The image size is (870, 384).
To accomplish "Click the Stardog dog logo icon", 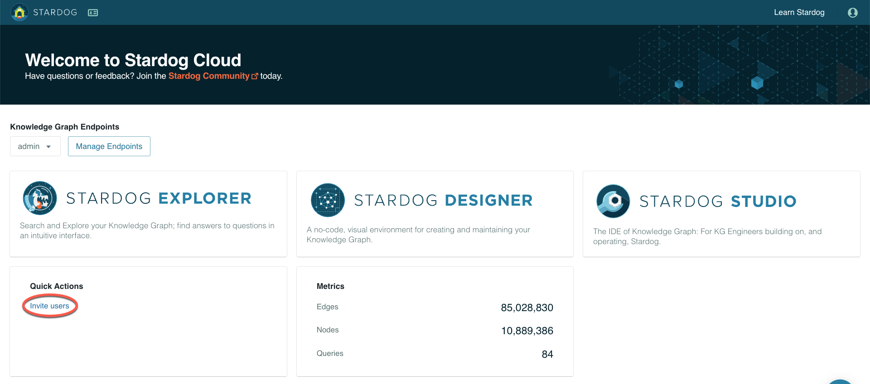I will [19, 12].
